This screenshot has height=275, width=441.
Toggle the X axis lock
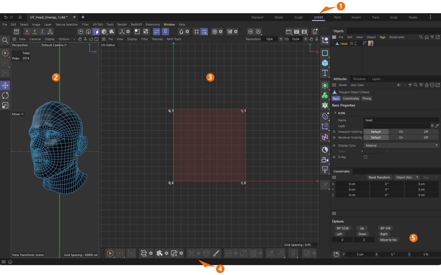(27, 32)
